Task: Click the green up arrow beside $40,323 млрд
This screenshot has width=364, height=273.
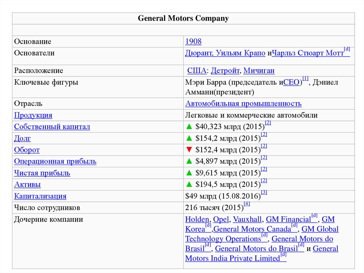Action: coord(189,127)
